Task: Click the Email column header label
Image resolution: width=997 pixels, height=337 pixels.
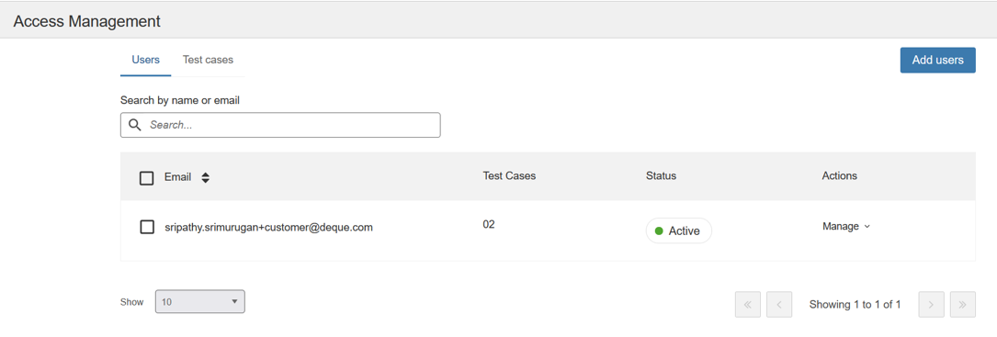Action: click(178, 177)
